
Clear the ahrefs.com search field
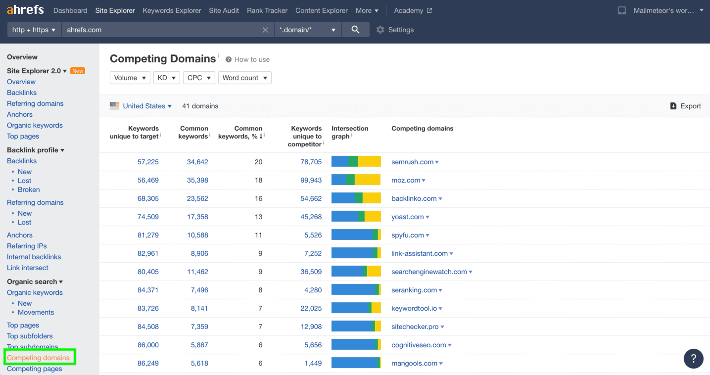(x=265, y=30)
